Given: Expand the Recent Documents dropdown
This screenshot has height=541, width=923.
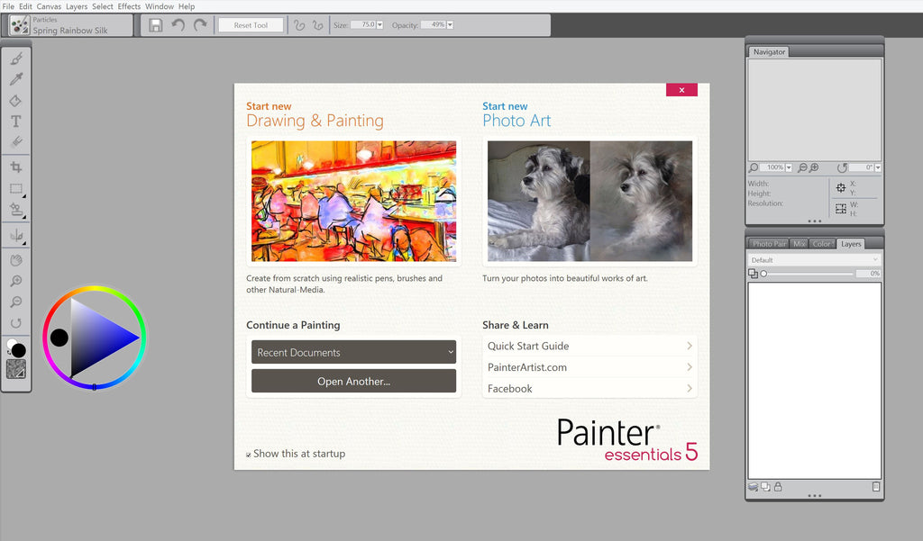Looking at the screenshot, I should (x=353, y=352).
